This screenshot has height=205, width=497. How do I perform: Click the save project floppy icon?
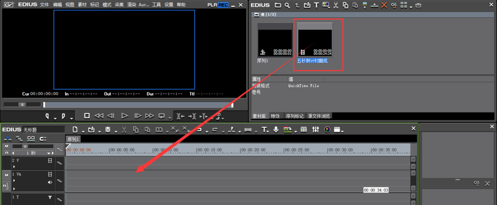(x=107, y=130)
